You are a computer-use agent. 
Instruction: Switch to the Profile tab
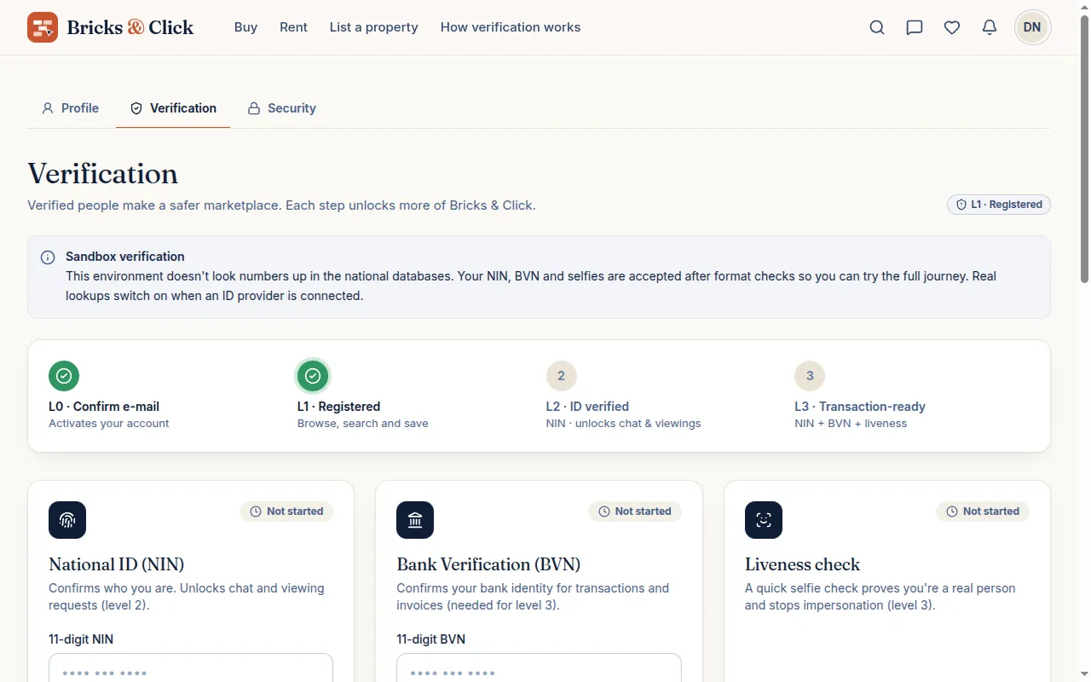click(70, 108)
